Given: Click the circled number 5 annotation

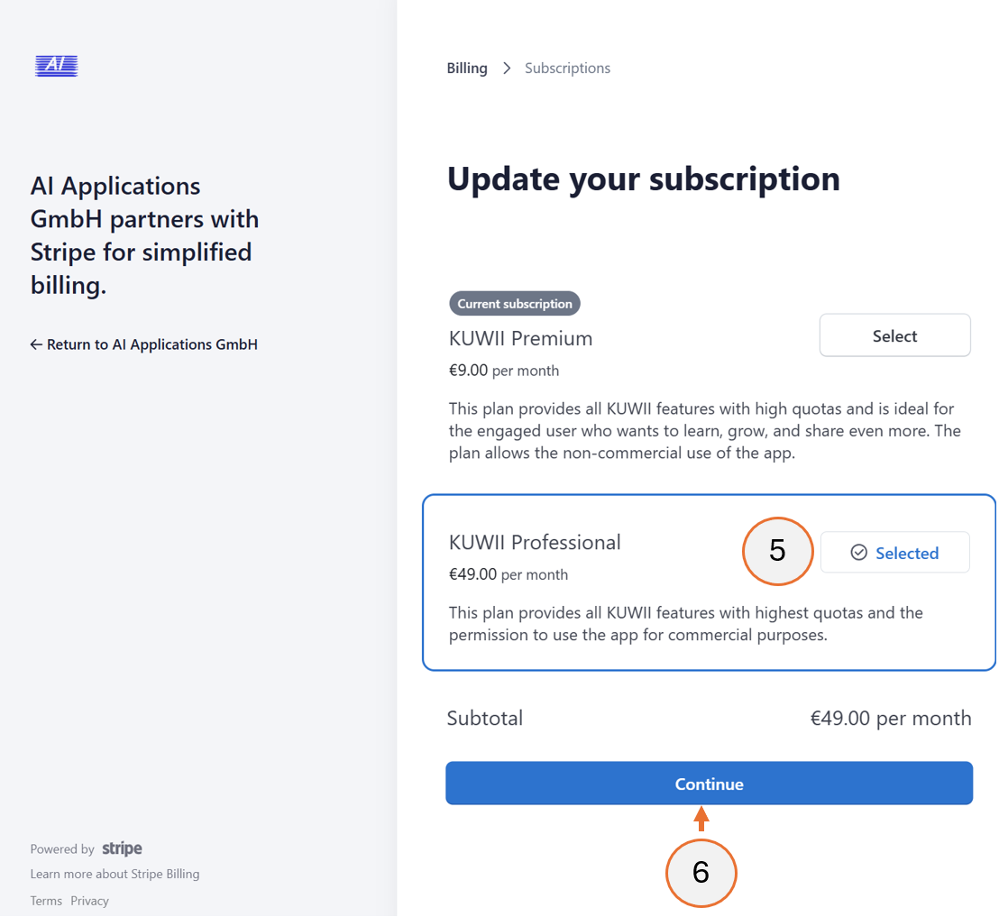Looking at the screenshot, I should click(x=777, y=551).
